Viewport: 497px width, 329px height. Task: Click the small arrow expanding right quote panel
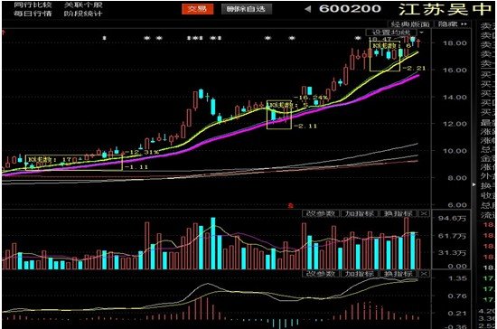pyautogui.click(x=474, y=184)
